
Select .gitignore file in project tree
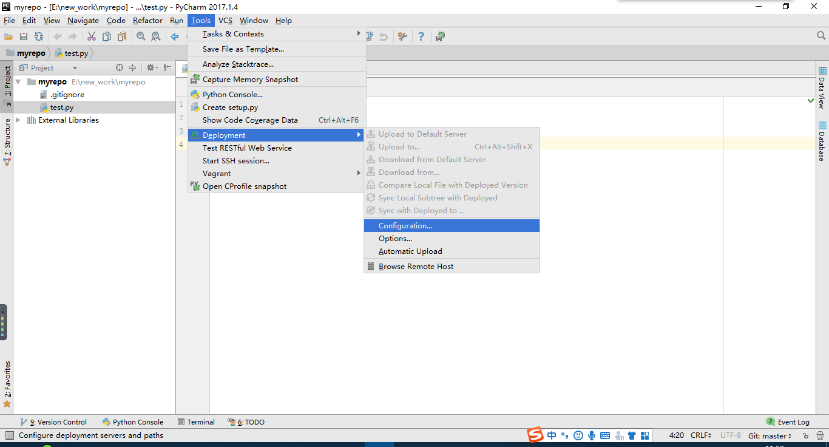point(67,95)
